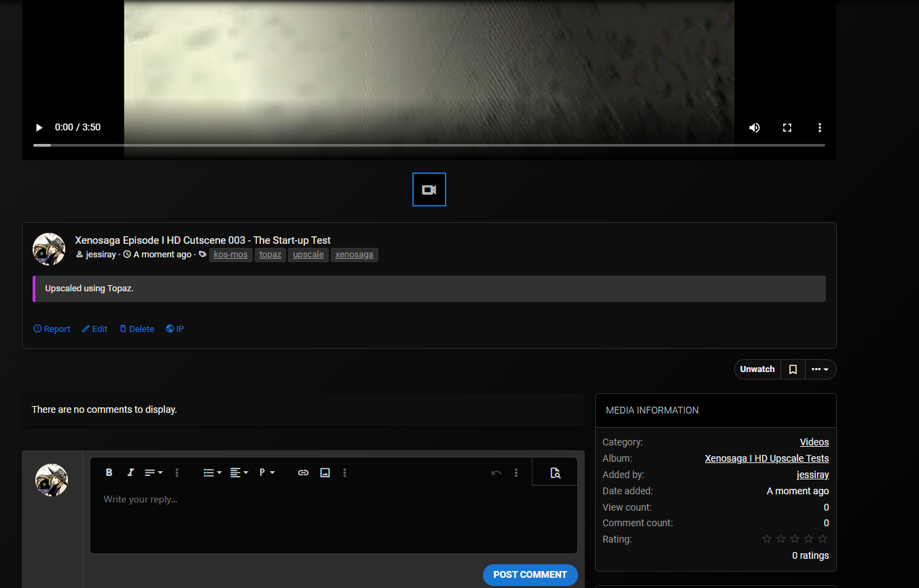Open Xenosaga I HD Upscale Tests album
919x588 pixels.
pos(767,458)
